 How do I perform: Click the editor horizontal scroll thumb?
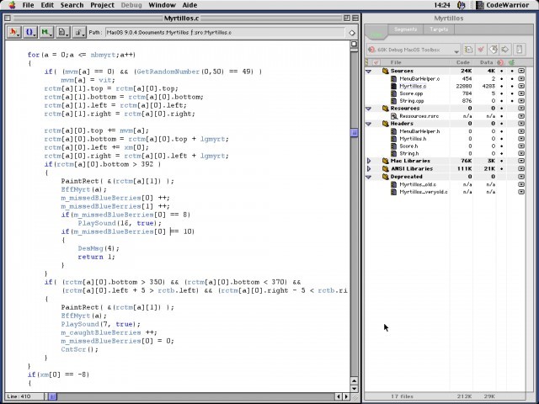click(x=52, y=396)
